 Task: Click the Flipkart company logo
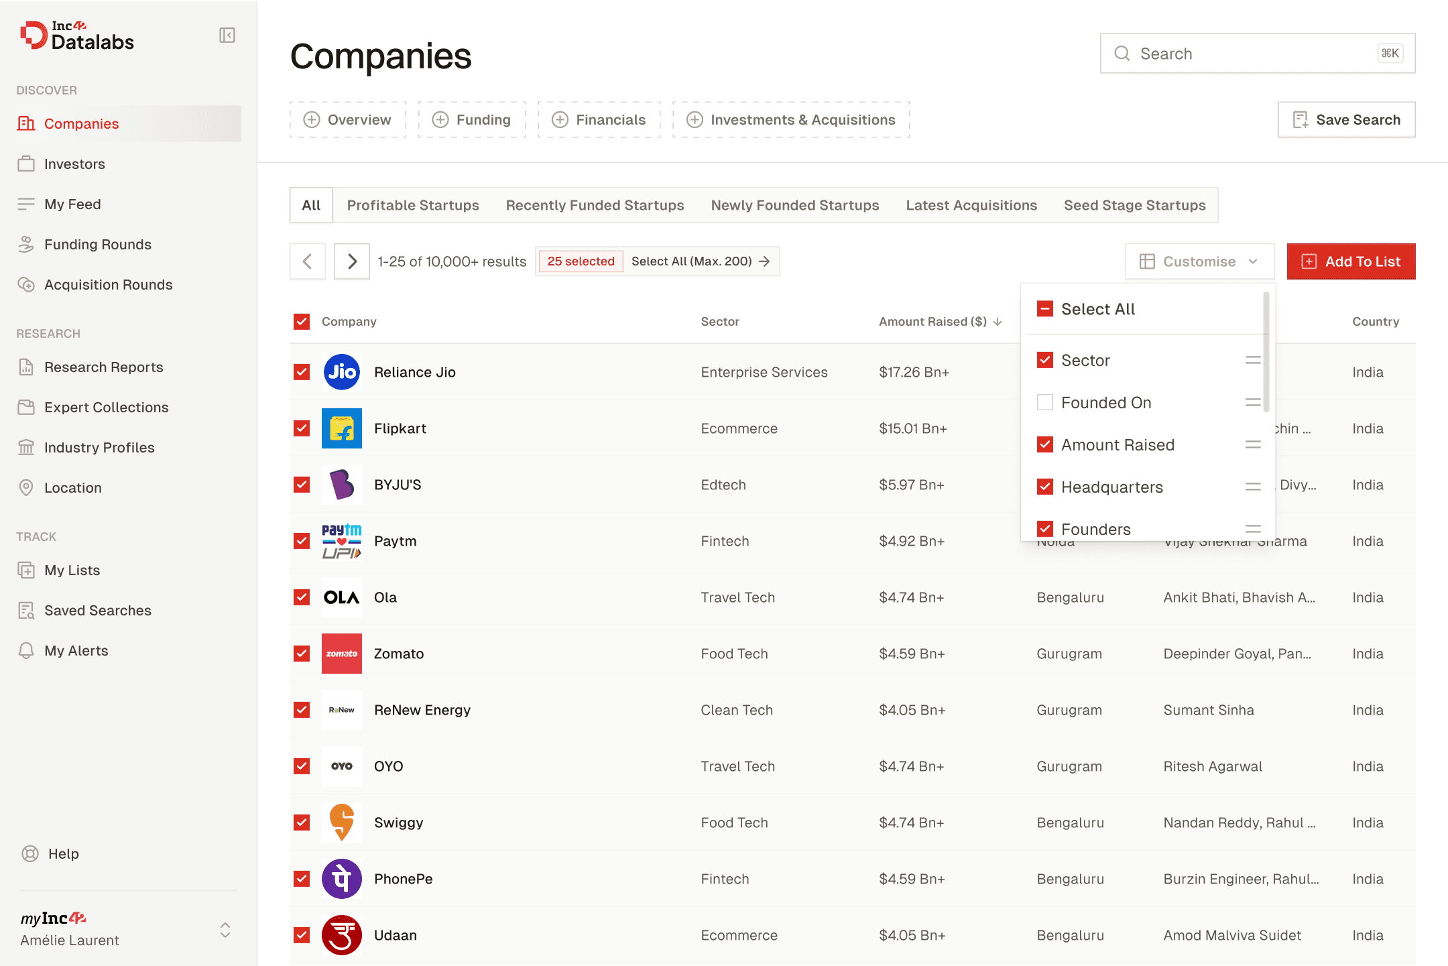coord(341,428)
